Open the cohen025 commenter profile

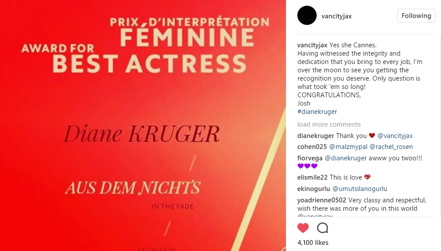tap(312, 147)
